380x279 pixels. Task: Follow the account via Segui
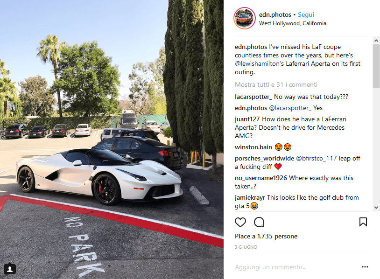(306, 14)
